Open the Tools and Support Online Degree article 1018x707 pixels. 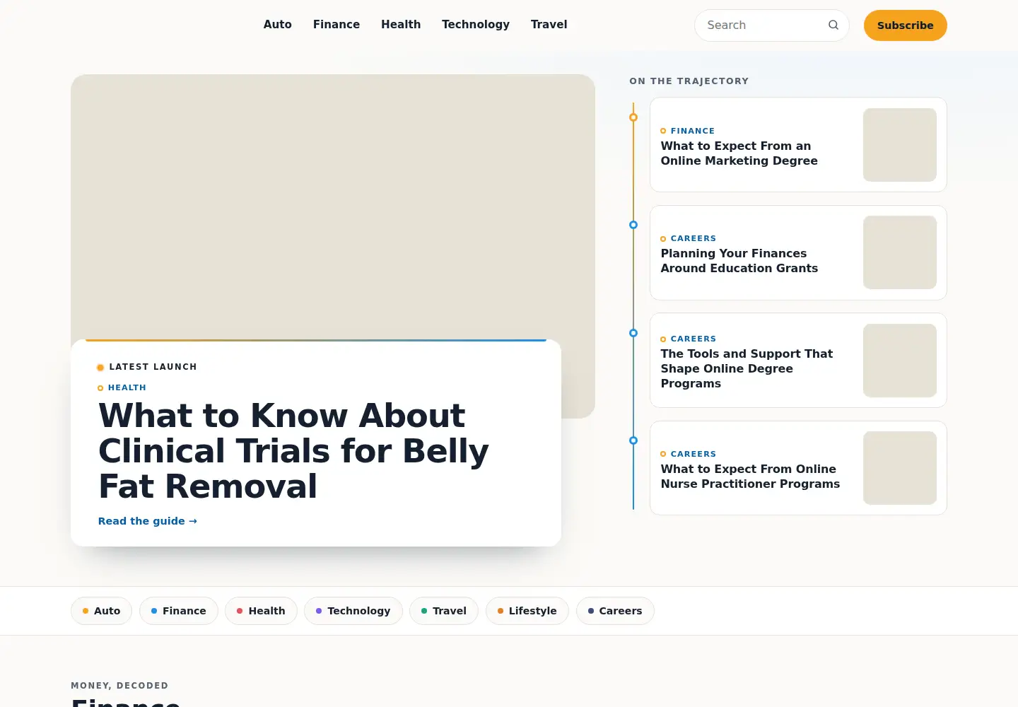[x=747, y=368]
